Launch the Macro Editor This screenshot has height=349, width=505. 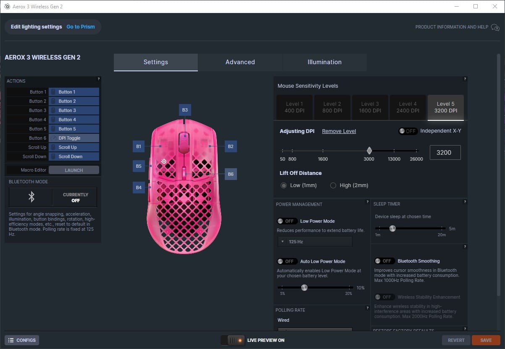[74, 170]
